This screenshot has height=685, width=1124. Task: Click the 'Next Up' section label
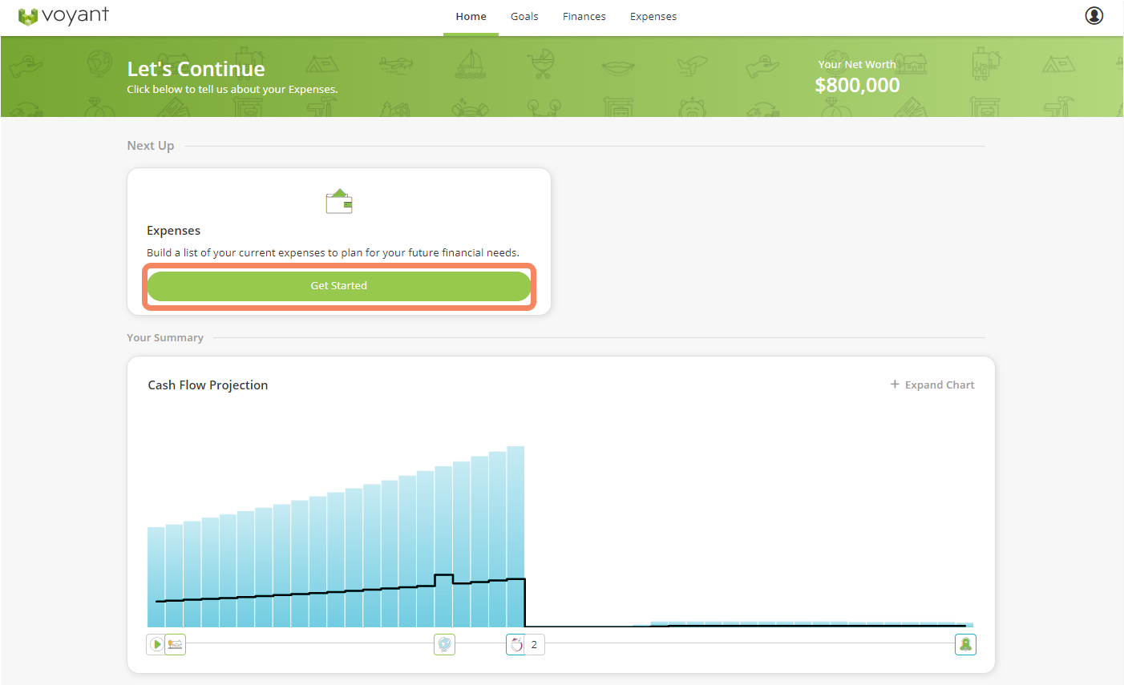[x=150, y=146]
